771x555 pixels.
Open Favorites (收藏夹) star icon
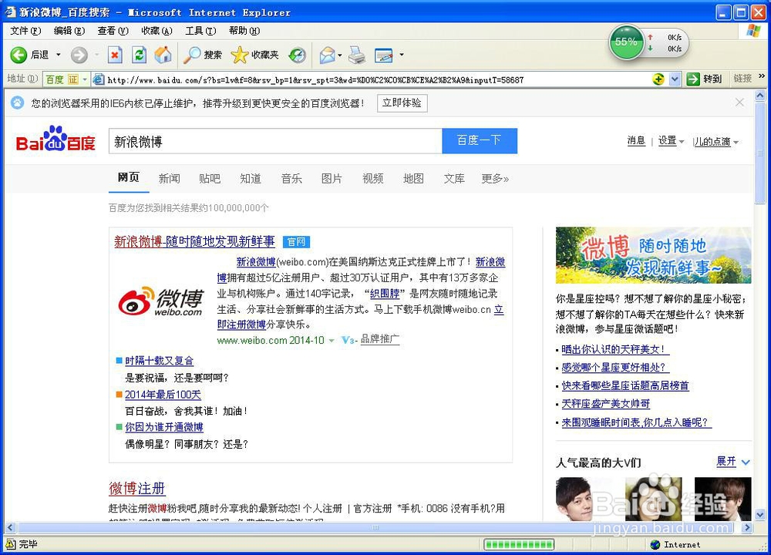tap(240, 55)
